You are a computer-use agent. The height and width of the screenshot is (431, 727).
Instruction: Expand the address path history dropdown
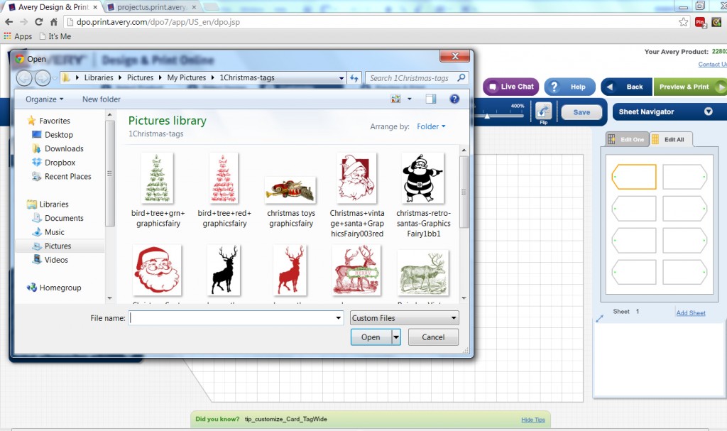(341, 78)
